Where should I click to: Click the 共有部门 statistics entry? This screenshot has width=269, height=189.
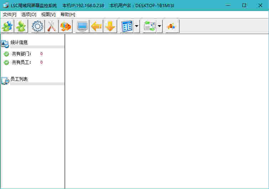click(x=21, y=54)
